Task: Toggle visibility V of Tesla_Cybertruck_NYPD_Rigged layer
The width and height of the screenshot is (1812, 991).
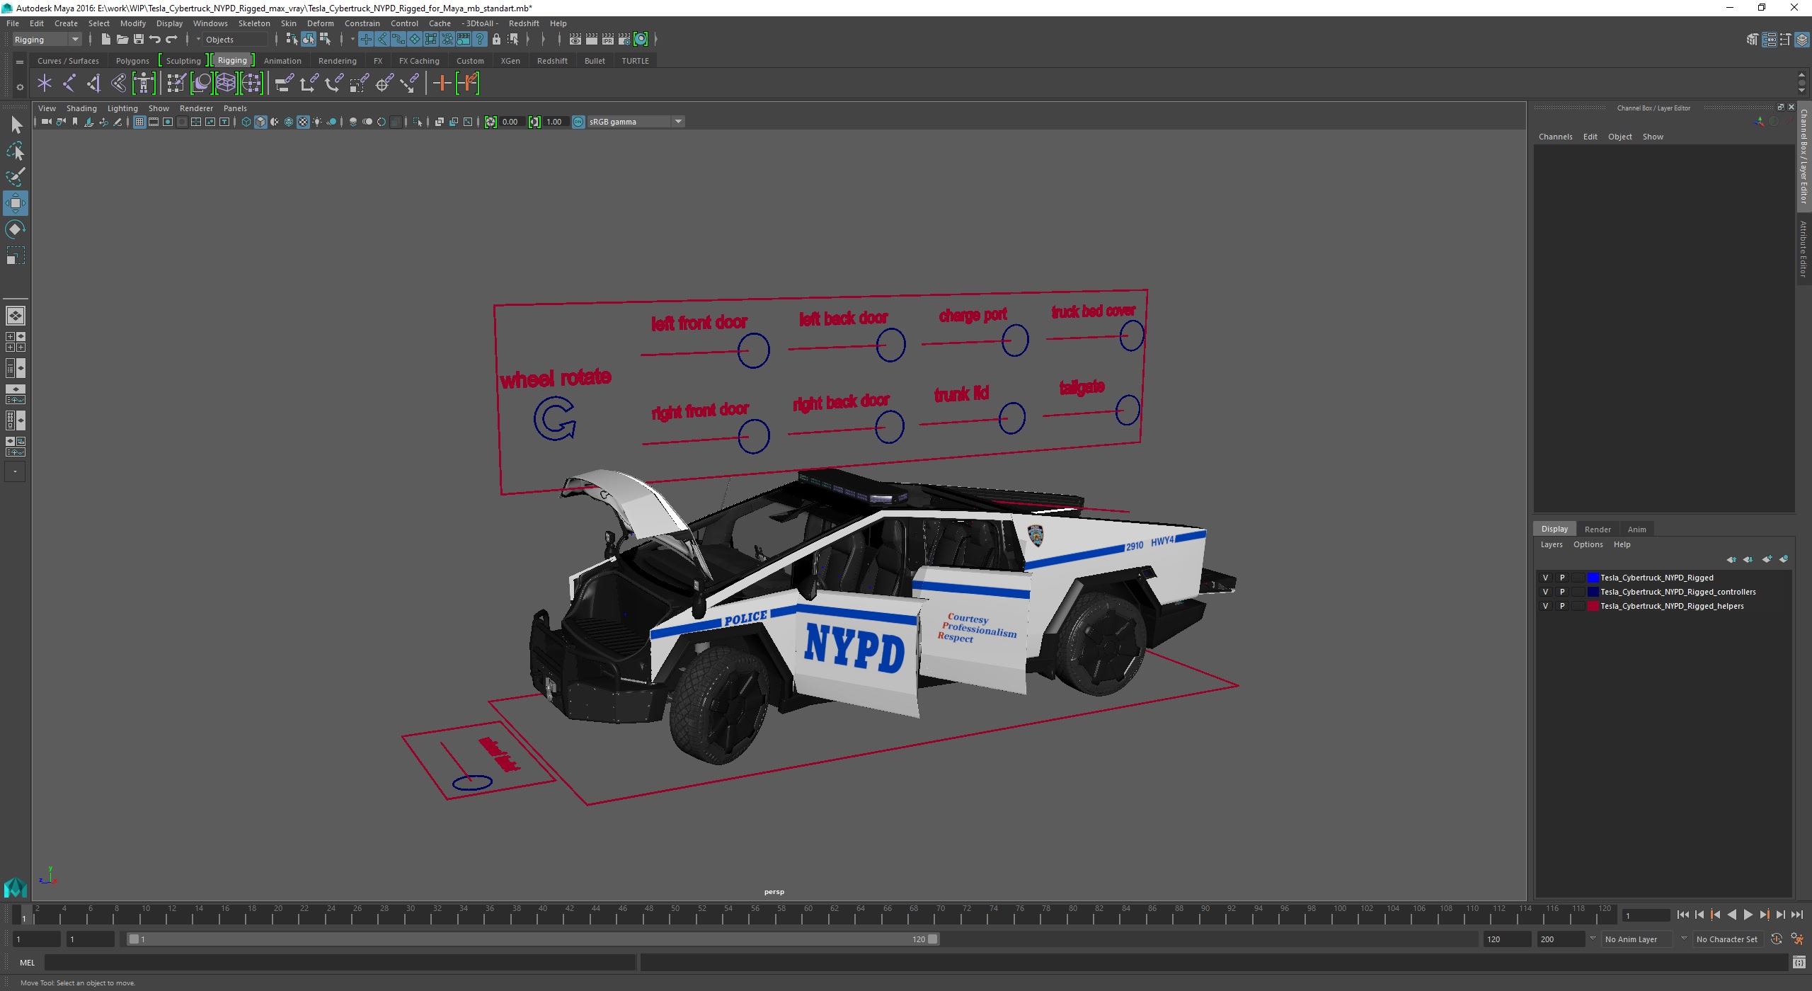Action: coord(1545,578)
